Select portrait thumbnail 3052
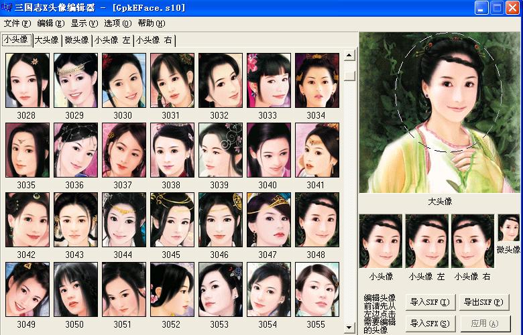The image size is (523, 335). (x=172, y=289)
